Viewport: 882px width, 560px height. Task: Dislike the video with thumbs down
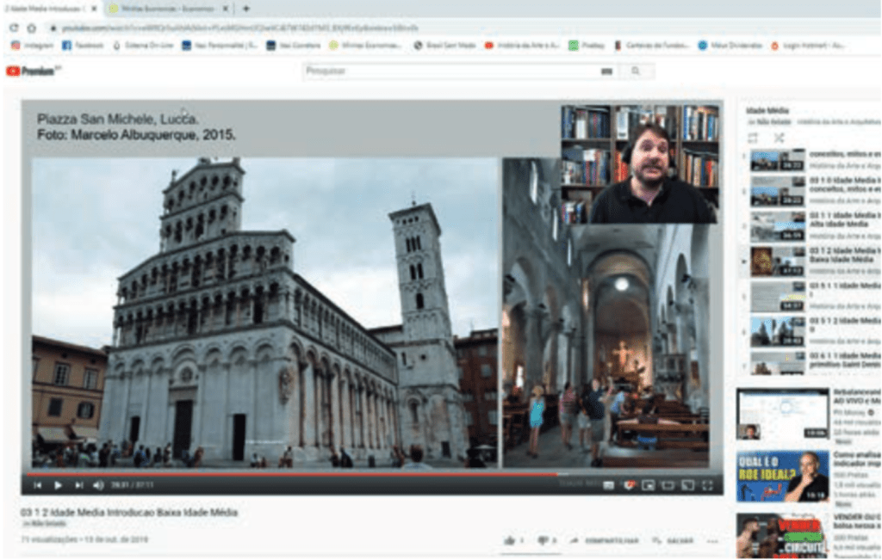point(543,540)
